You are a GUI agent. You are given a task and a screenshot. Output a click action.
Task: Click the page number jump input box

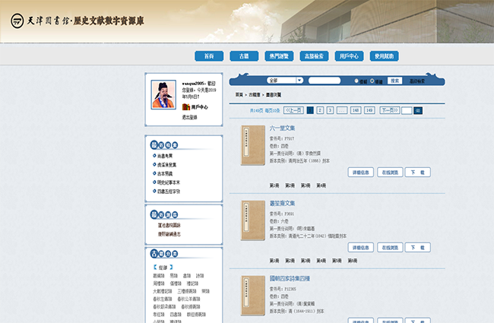pos(407,111)
